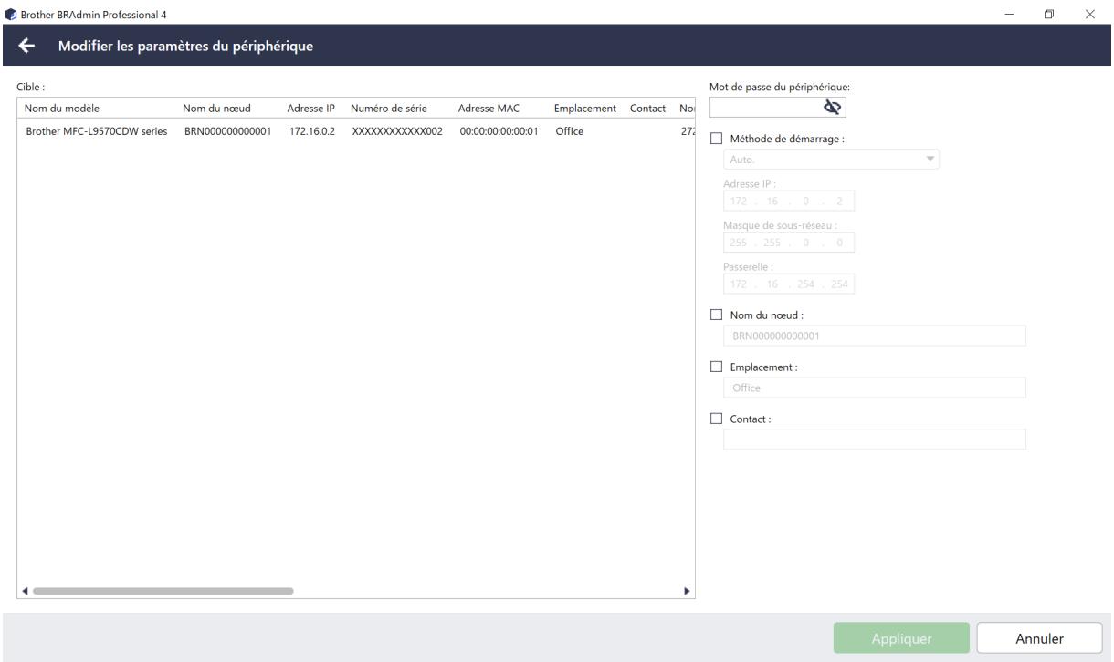Click the Annuler button

(x=1039, y=639)
